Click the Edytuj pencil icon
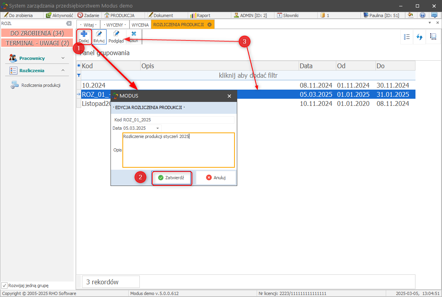This screenshot has width=442, height=297. 99,34
